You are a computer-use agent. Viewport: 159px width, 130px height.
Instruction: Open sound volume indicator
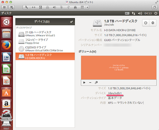tap(140, 13)
